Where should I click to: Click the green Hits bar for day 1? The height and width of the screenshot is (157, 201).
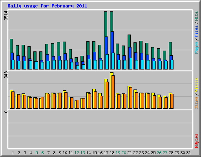tap(11, 46)
